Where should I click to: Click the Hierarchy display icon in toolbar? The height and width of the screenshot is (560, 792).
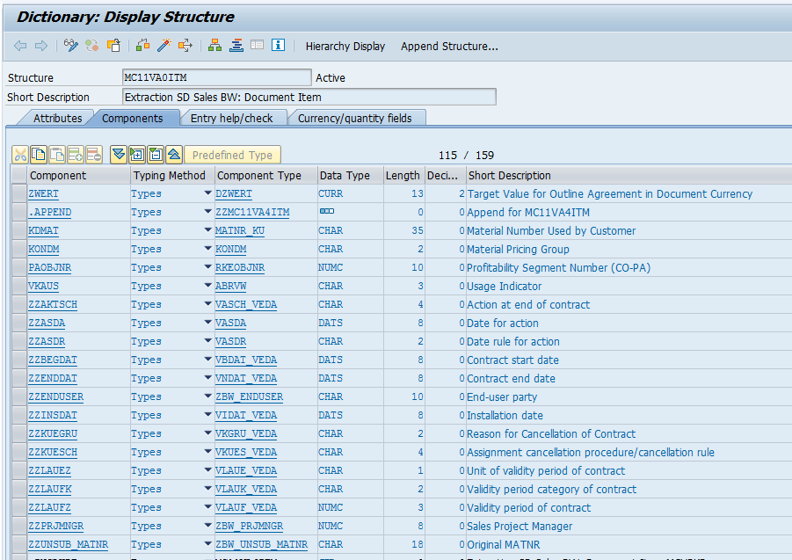pos(215,45)
